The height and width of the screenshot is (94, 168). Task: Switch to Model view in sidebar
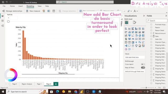click(x=3, y=26)
